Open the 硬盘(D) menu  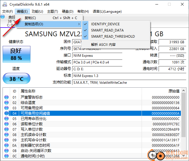pos(68,12)
